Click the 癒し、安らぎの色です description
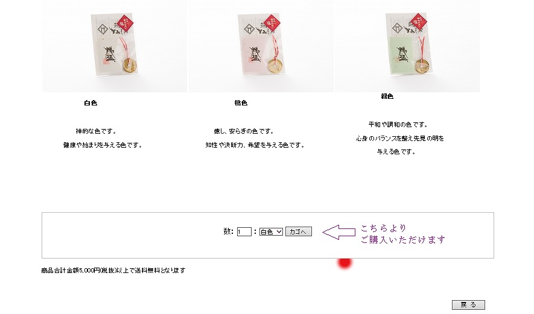Image resolution: width=534 pixels, height=314 pixels. 244,131
